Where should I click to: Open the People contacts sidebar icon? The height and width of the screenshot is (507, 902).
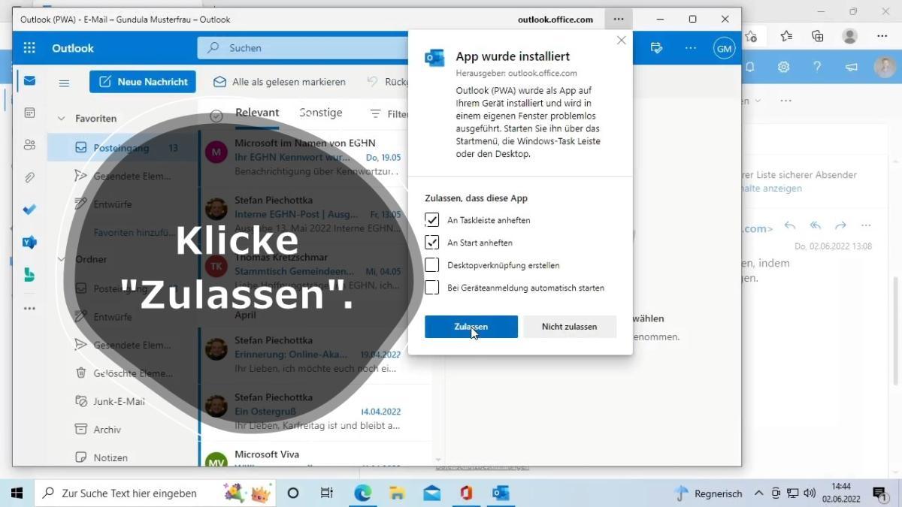pos(29,145)
